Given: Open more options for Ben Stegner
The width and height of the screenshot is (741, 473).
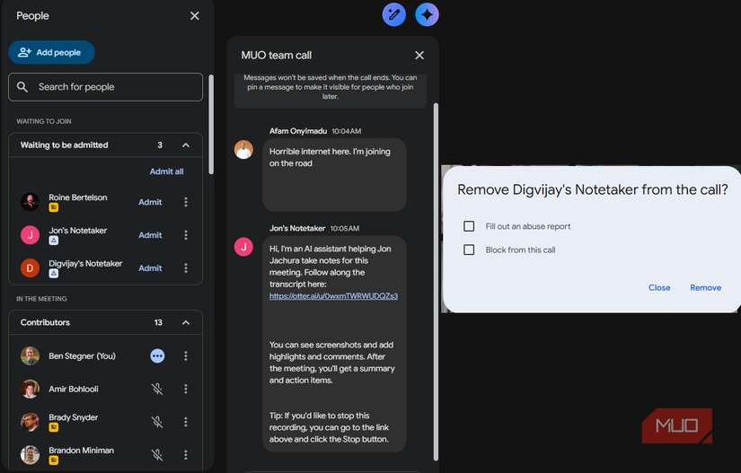Looking at the screenshot, I should pyautogui.click(x=186, y=356).
